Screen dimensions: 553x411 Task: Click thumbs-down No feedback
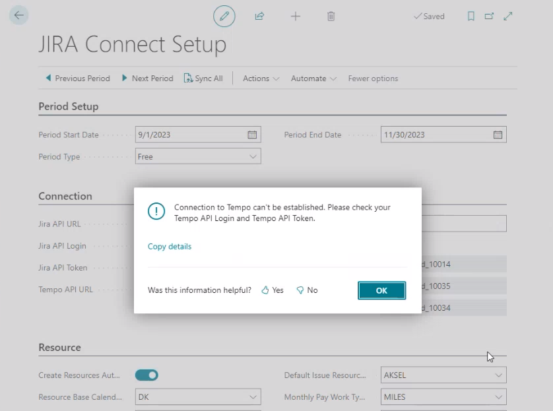tap(307, 290)
